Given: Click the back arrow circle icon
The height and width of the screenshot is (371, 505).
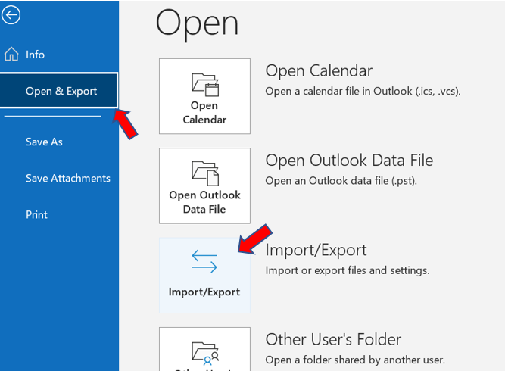Looking at the screenshot, I should pyautogui.click(x=11, y=14).
